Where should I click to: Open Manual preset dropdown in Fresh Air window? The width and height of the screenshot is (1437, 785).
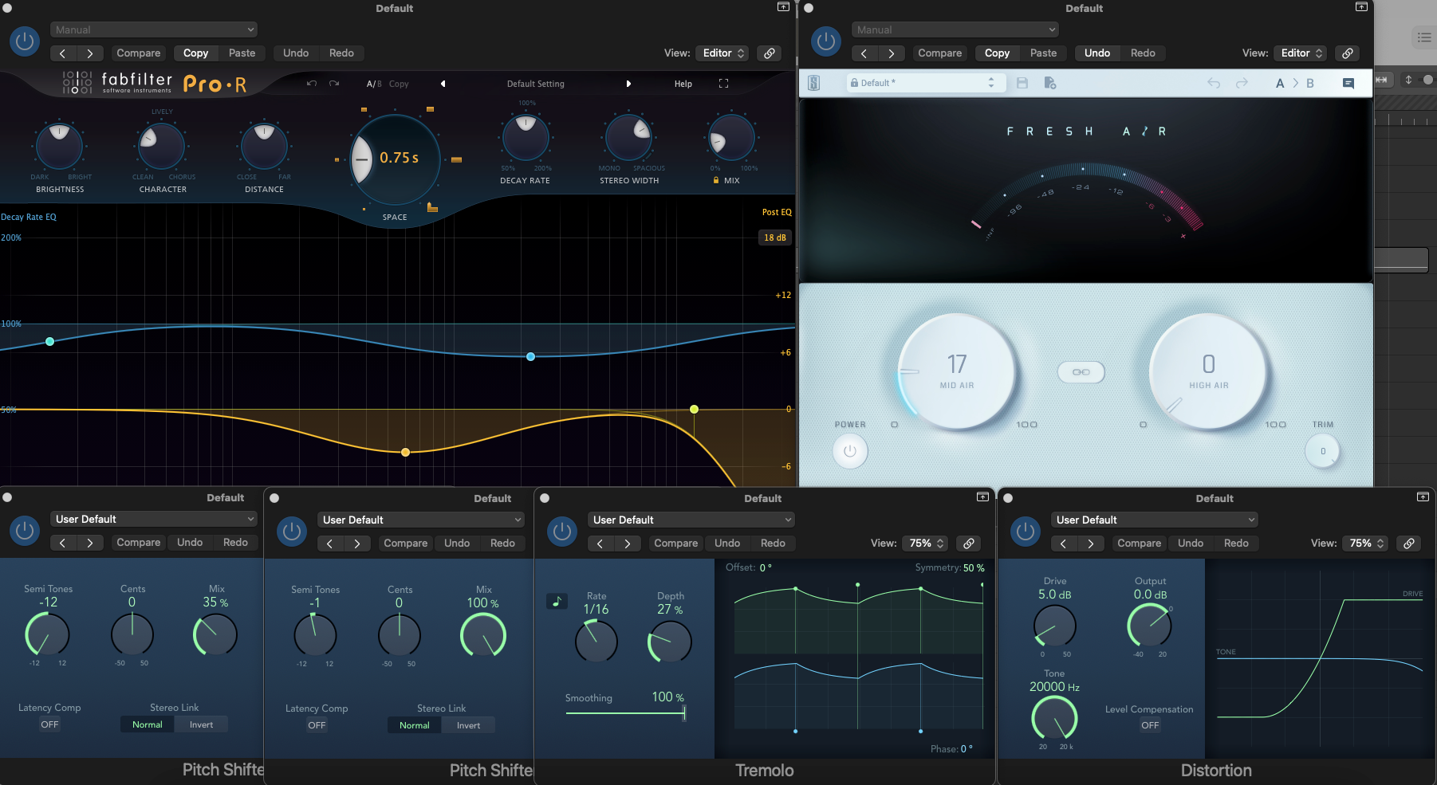[955, 29]
